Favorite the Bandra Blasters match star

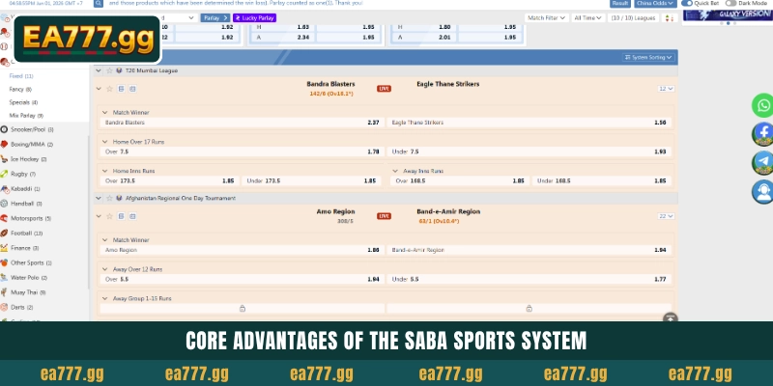109,89
